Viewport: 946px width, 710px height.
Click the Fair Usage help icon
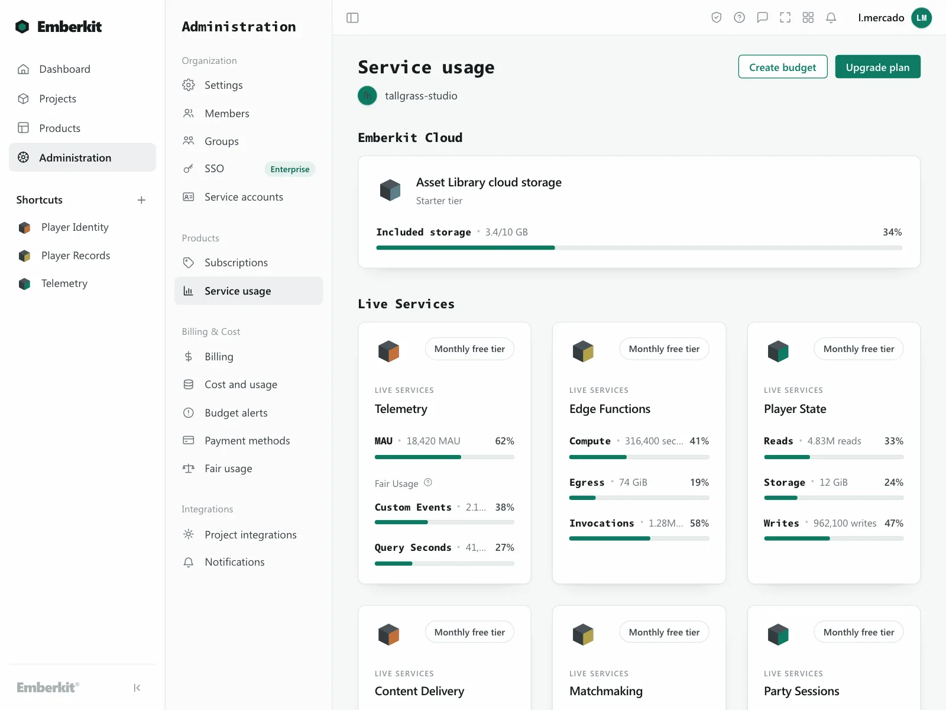428,483
